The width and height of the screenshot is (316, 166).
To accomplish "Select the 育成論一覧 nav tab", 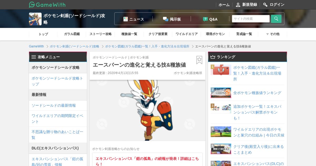I will point(244,34).
